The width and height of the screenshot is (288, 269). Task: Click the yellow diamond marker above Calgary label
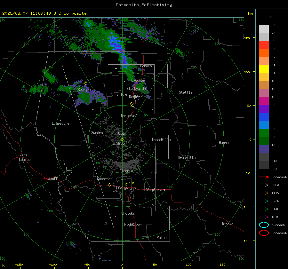pyautogui.click(x=126, y=184)
